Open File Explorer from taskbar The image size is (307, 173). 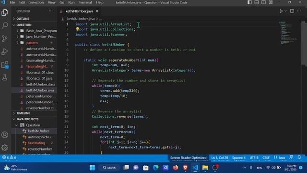pyautogui.click(x=205, y=168)
